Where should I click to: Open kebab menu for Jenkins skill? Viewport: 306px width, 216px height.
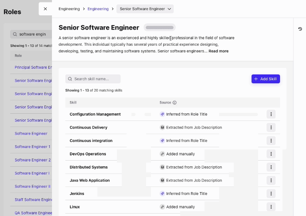pyautogui.click(x=271, y=194)
